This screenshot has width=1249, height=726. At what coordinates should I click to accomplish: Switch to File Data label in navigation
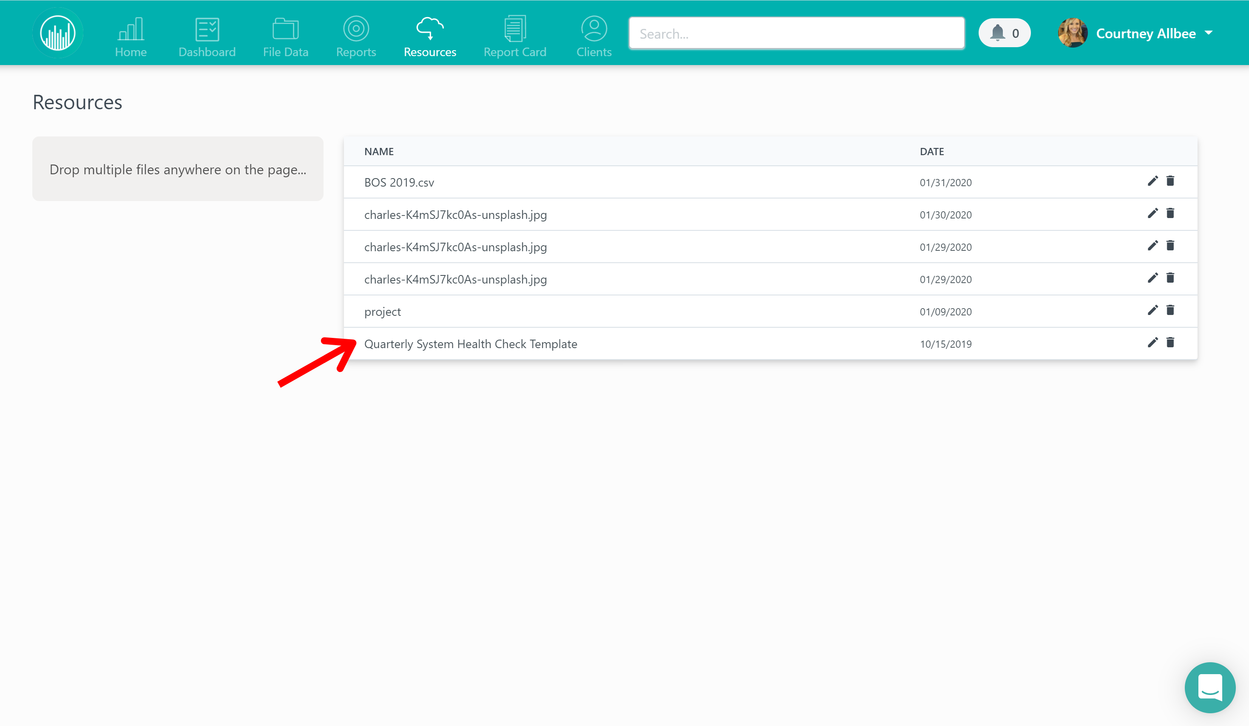click(286, 52)
